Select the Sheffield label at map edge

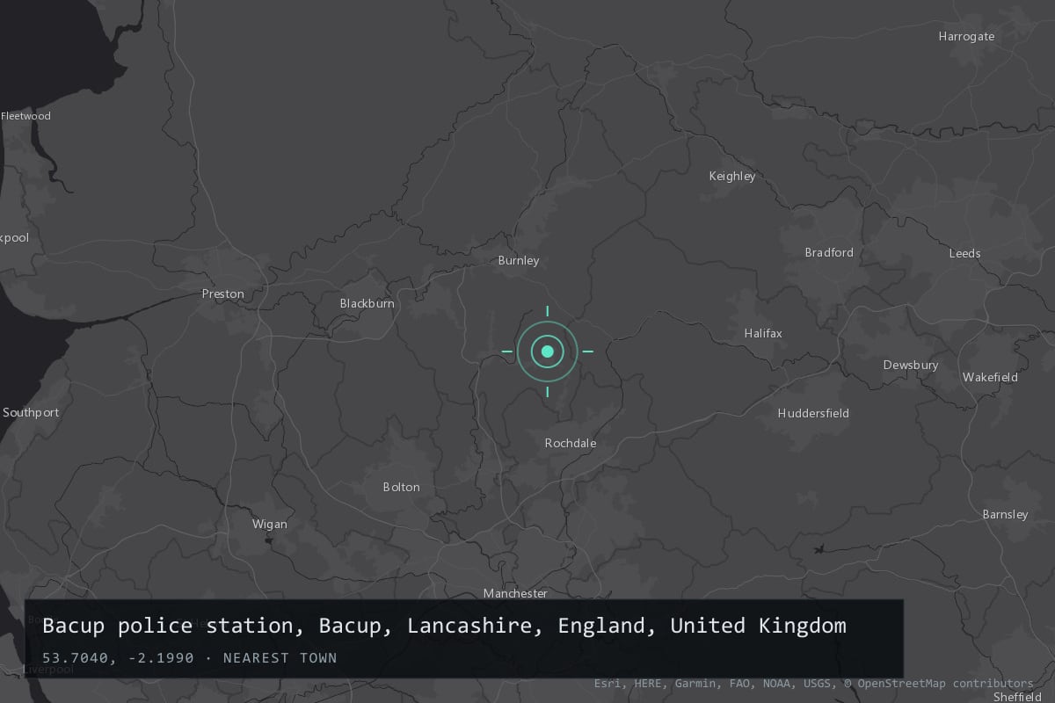click(1017, 696)
